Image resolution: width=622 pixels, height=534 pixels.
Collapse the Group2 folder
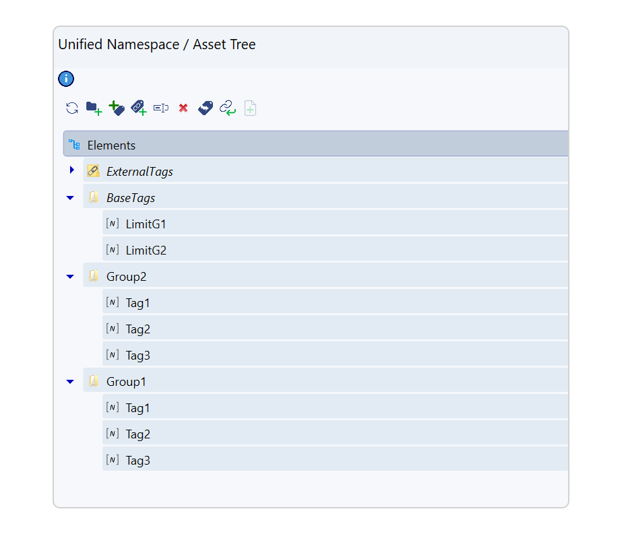(x=70, y=277)
